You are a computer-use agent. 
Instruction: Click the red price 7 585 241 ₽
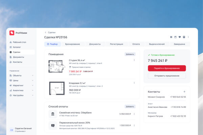[x=75, y=72]
